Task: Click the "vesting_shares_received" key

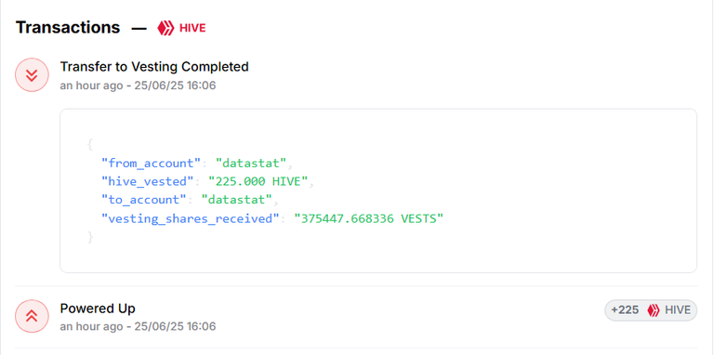Action: (x=190, y=219)
